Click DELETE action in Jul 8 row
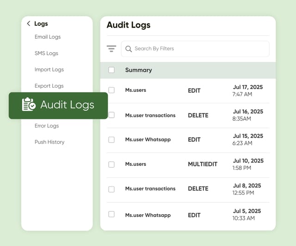Viewport: 296px width, 246px height. (198, 189)
